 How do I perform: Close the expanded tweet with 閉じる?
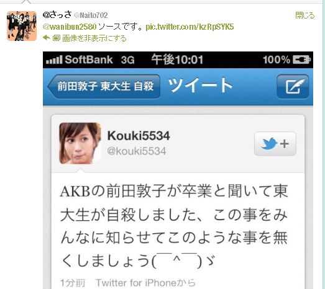(x=305, y=16)
